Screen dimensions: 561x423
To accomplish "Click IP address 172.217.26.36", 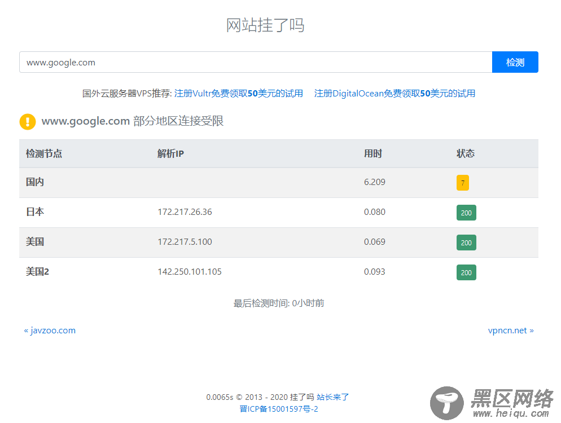I will coord(185,212).
